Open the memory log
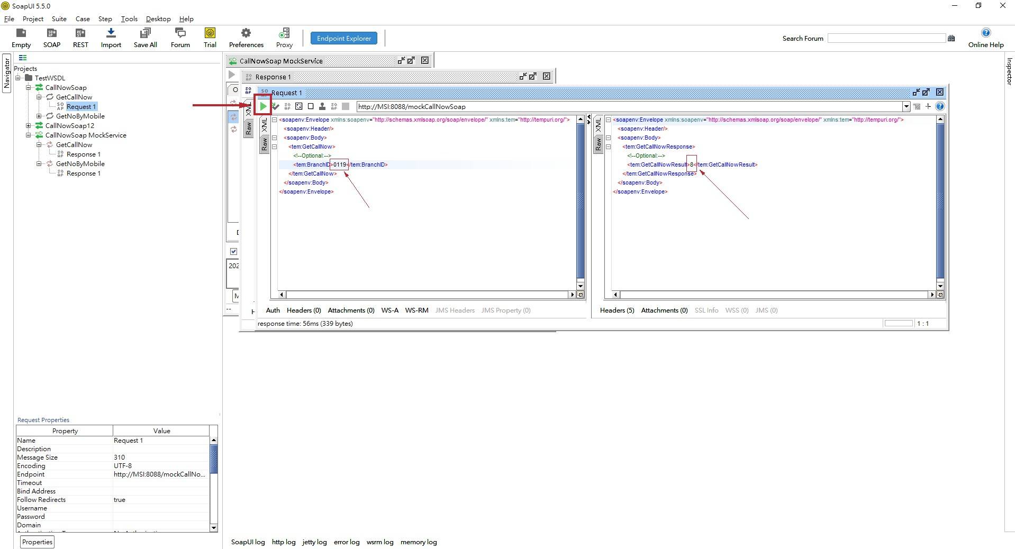Image resolution: width=1015 pixels, height=549 pixels. (419, 542)
